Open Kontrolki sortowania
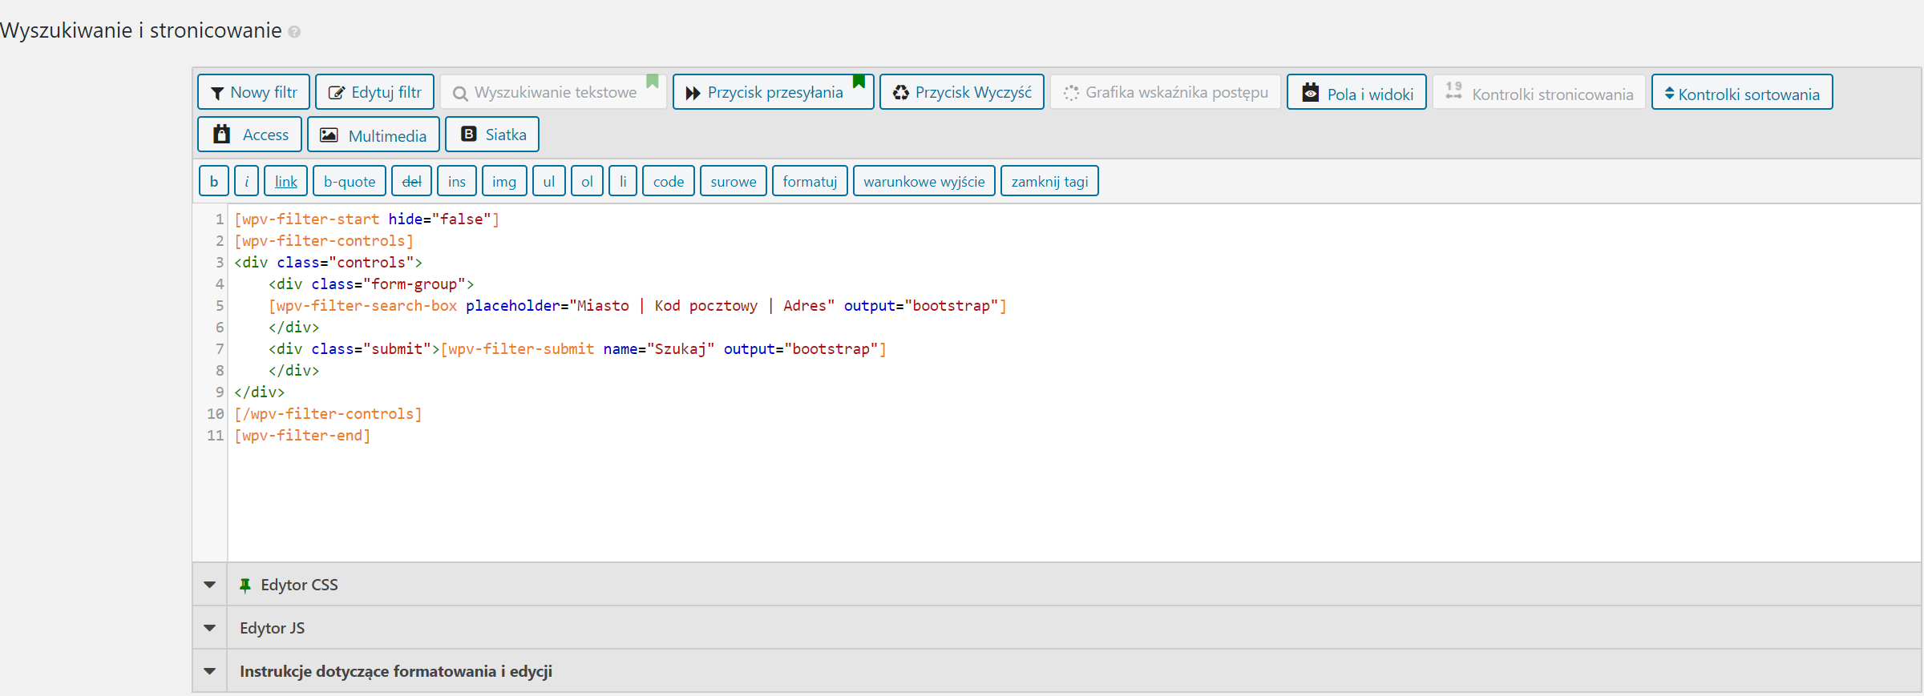The image size is (1924, 696). click(x=1742, y=92)
